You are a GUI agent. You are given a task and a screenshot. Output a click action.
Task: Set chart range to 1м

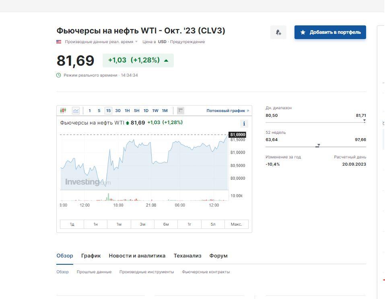pos(119,224)
